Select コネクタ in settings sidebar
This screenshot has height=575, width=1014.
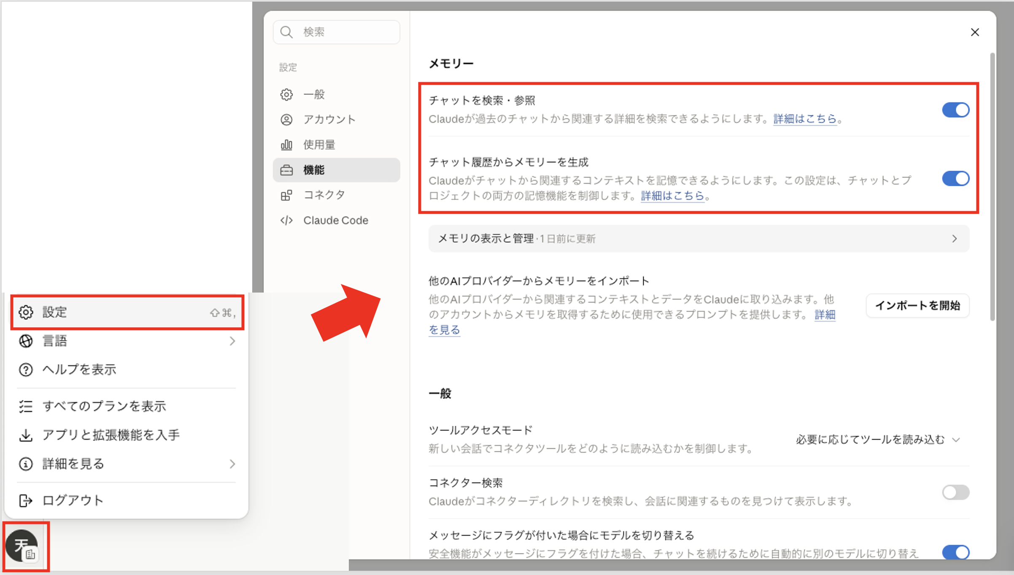(336, 195)
